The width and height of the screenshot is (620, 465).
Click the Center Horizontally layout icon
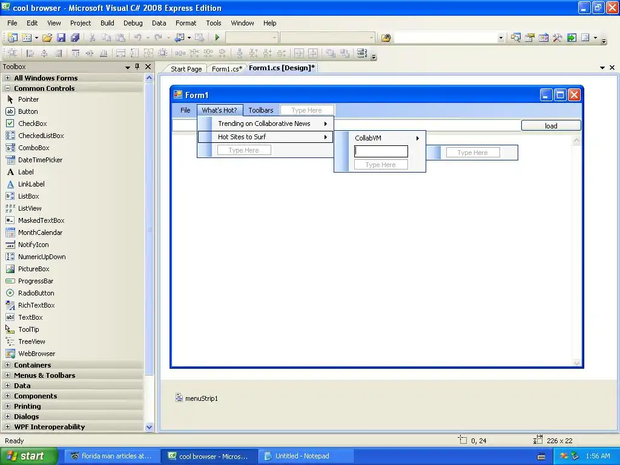click(x=299, y=53)
